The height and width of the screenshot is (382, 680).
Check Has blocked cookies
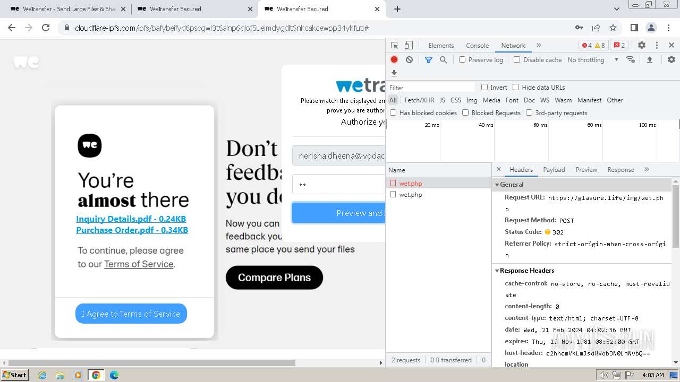(x=393, y=112)
